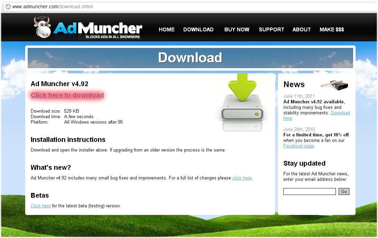Click the large 'Download' banner title

pos(190,58)
